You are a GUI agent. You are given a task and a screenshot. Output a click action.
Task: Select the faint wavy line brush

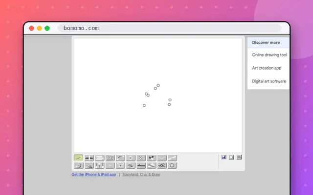[162, 158]
